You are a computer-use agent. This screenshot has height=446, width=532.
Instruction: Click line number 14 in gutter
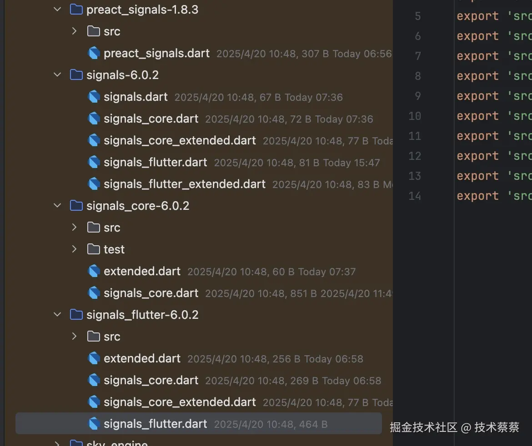click(x=415, y=196)
